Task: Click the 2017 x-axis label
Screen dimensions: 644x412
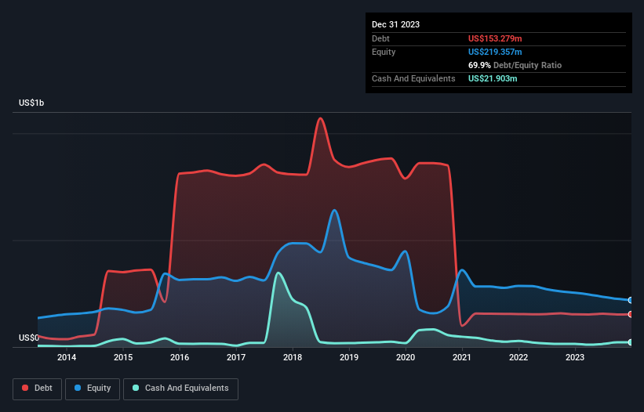Action: click(236, 357)
